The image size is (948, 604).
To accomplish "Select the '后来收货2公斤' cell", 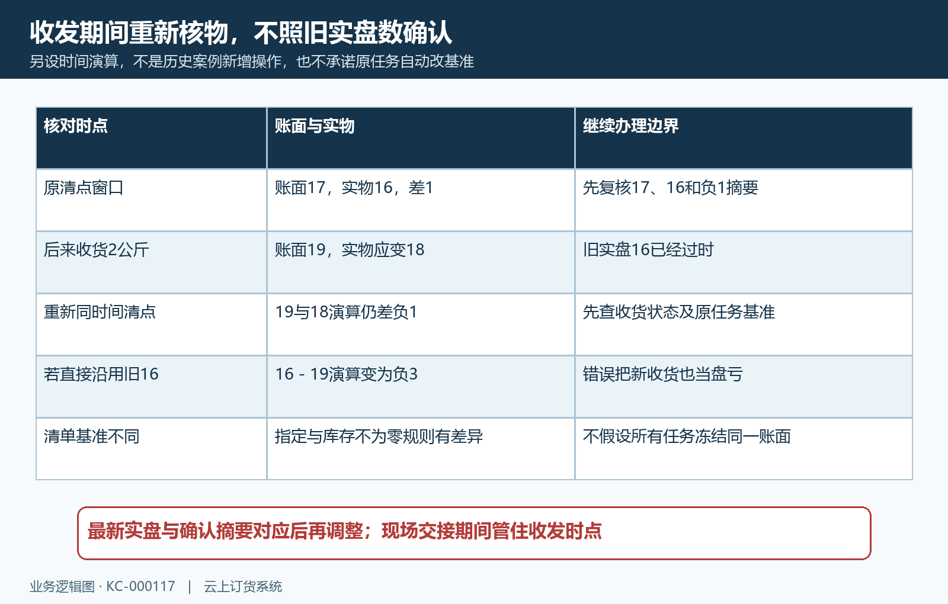I will (152, 262).
